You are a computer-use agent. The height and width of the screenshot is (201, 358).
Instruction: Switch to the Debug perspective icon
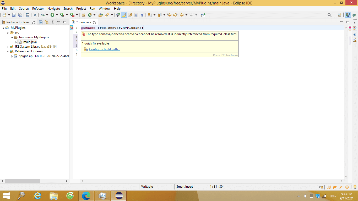pyautogui.click(x=354, y=15)
